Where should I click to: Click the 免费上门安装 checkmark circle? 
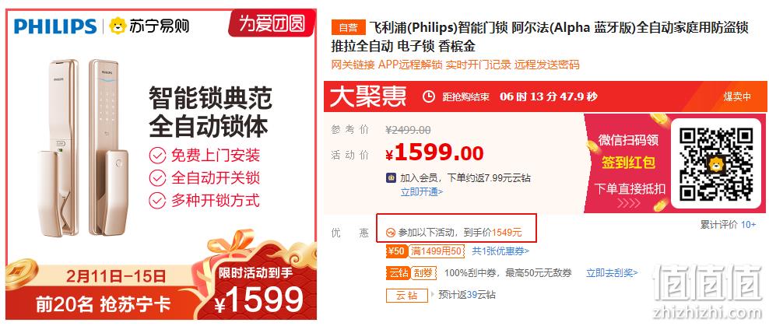click(x=157, y=156)
